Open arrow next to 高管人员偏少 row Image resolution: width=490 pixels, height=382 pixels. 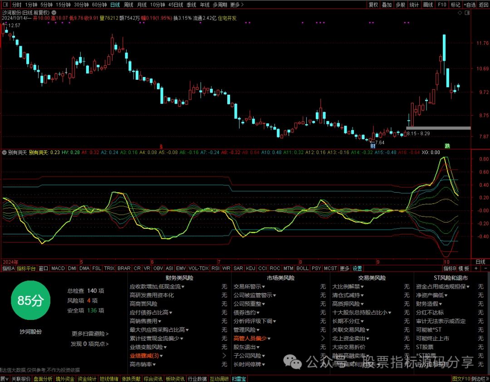tap(323, 338)
